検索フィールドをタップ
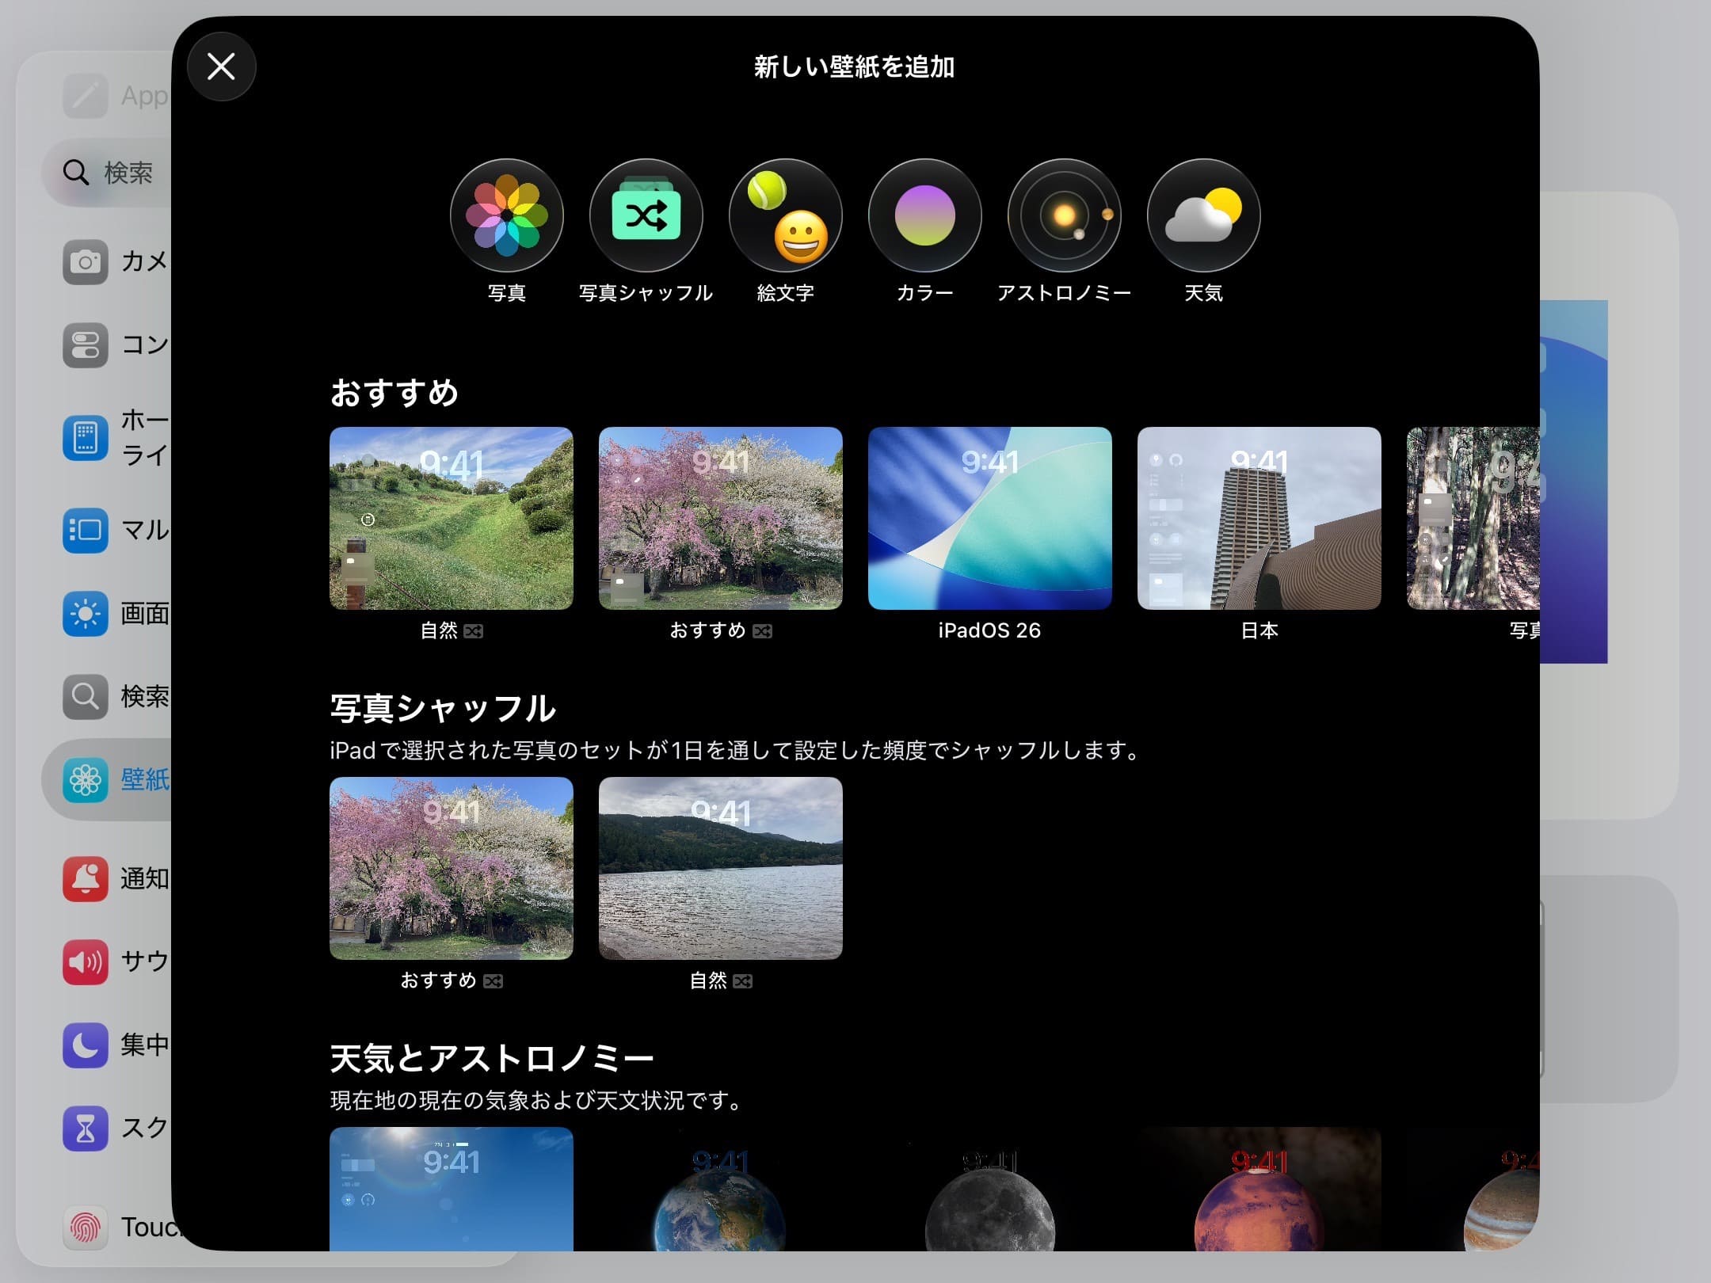1711x1283 pixels. (111, 173)
